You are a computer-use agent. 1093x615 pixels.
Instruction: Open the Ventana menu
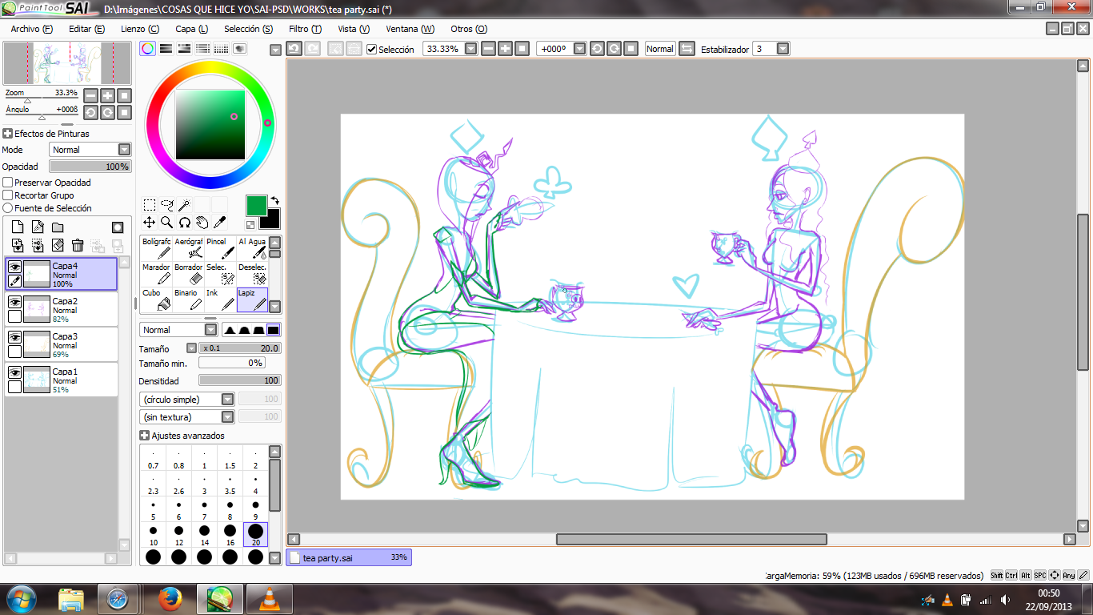tap(410, 29)
